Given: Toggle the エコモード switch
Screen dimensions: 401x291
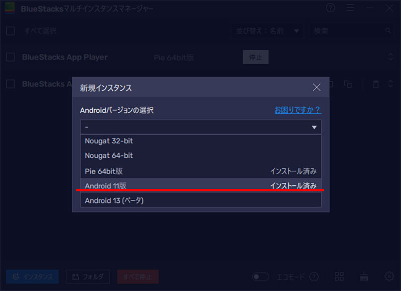Looking at the screenshot, I should coord(261,276).
